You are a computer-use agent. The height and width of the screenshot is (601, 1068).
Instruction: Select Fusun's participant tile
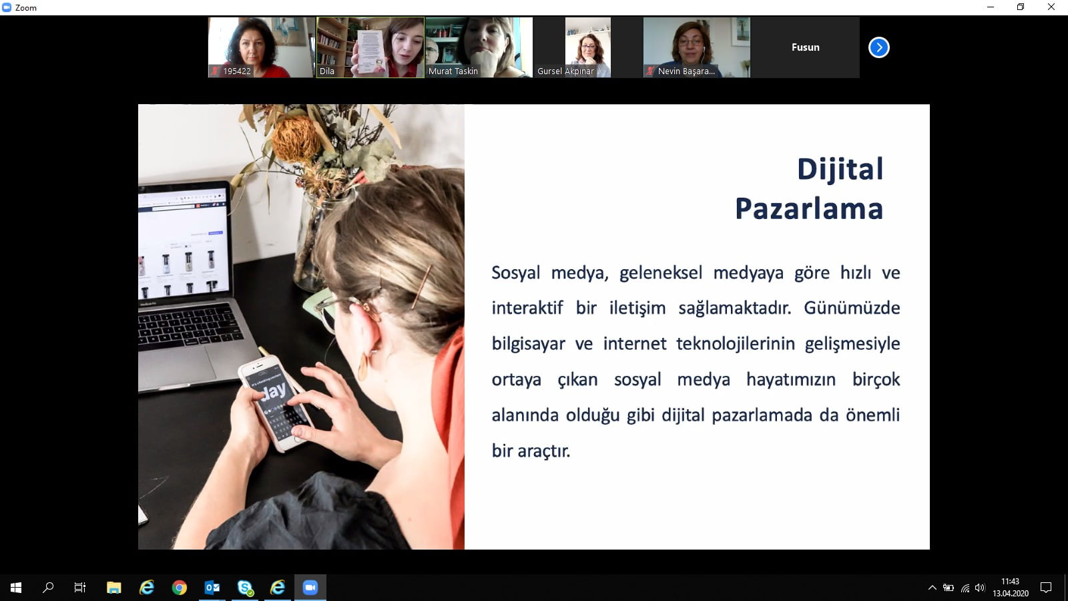(805, 47)
